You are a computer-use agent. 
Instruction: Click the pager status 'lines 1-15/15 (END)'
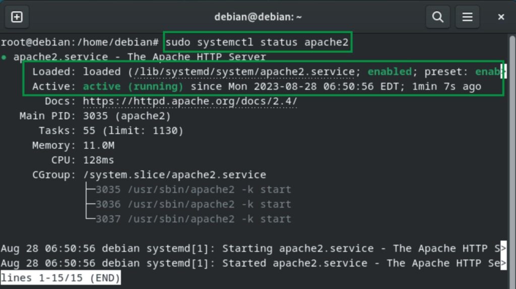click(60, 278)
